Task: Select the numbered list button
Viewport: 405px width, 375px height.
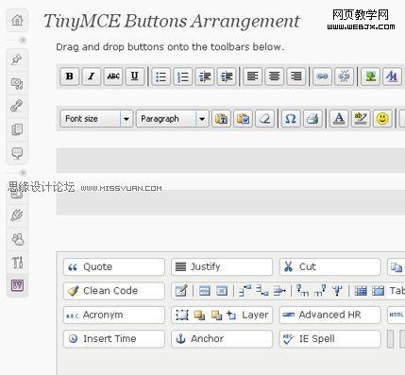Action: (x=183, y=77)
